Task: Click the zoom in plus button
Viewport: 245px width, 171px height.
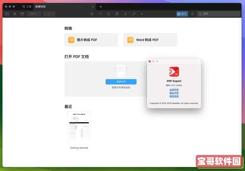Action: 53,14
